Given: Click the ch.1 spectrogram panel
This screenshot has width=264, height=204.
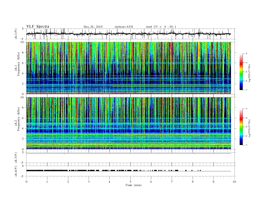Looking at the screenshot, I should 128,68.
